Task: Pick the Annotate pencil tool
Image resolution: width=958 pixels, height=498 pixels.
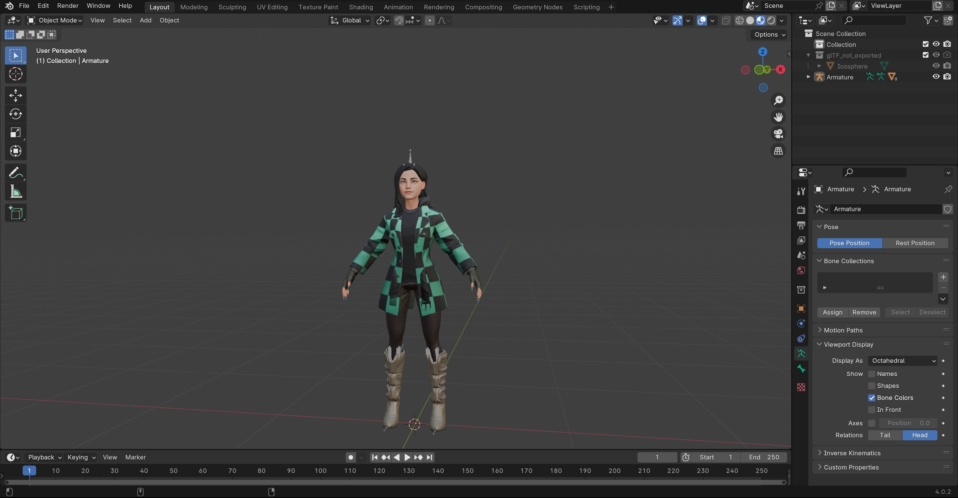Action: tap(15, 173)
